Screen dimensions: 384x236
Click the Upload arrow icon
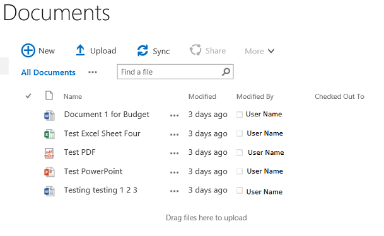click(80, 50)
